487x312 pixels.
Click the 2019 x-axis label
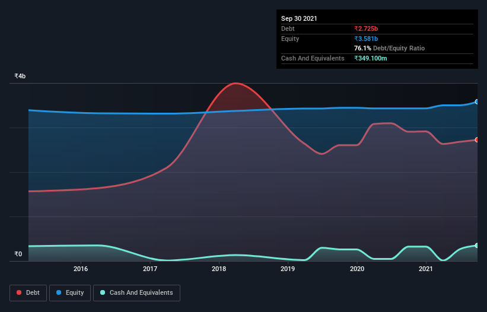coord(288,269)
